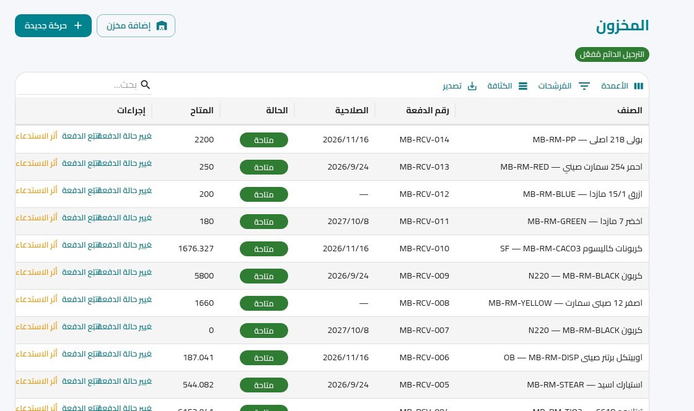The width and height of the screenshot is (694, 411).
Task: Open أثر الاستدعاء for batch MB-RCV-014
Action: (37, 136)
